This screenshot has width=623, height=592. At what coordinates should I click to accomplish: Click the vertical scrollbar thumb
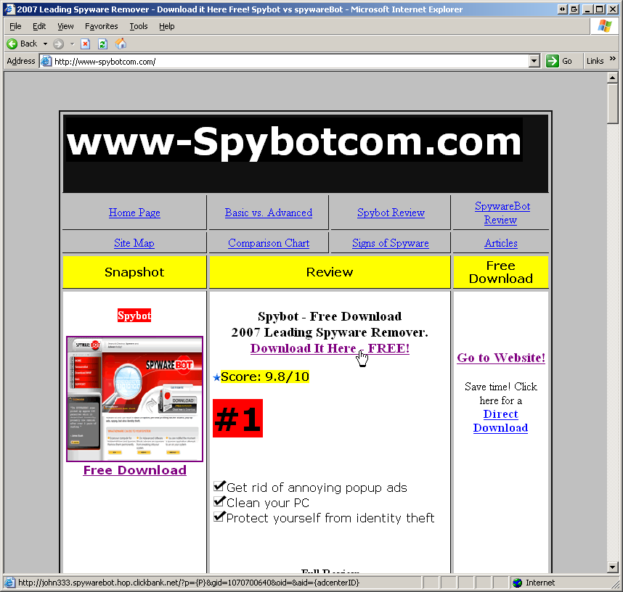click(x=612, y=104)
